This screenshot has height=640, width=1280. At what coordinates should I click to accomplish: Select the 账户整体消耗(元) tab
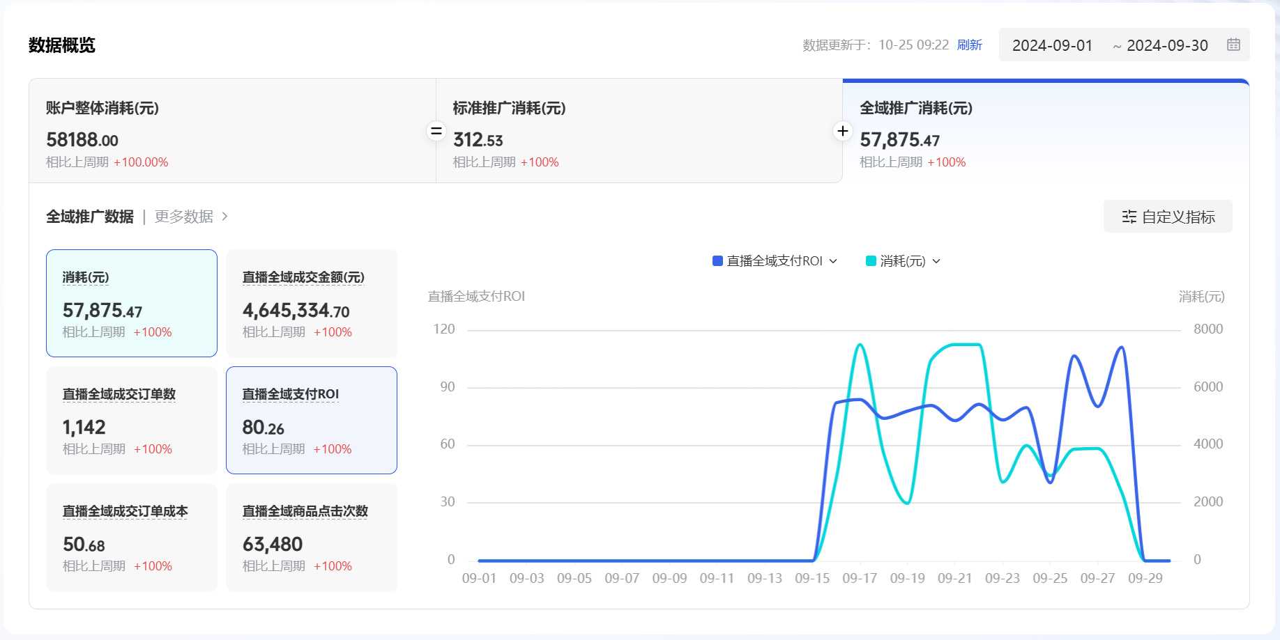232,131
